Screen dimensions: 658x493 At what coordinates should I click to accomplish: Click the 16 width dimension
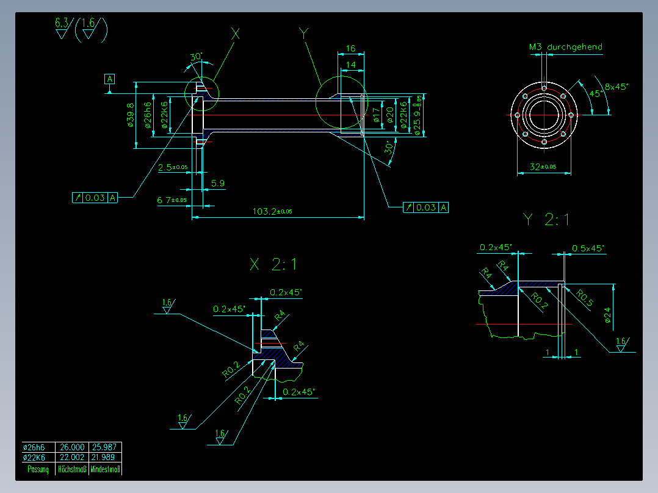tap(350, 48)
